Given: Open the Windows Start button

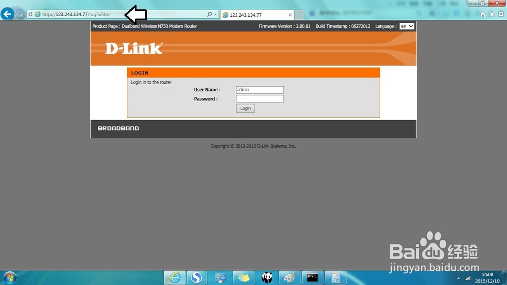Looking at the screenshot, I should 10,278.
